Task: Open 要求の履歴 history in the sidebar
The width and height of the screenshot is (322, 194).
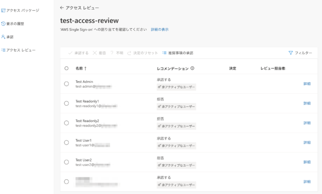Action: click(13, 24)
